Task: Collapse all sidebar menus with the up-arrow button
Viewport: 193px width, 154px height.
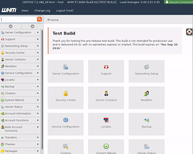Action: coord(11,26)
